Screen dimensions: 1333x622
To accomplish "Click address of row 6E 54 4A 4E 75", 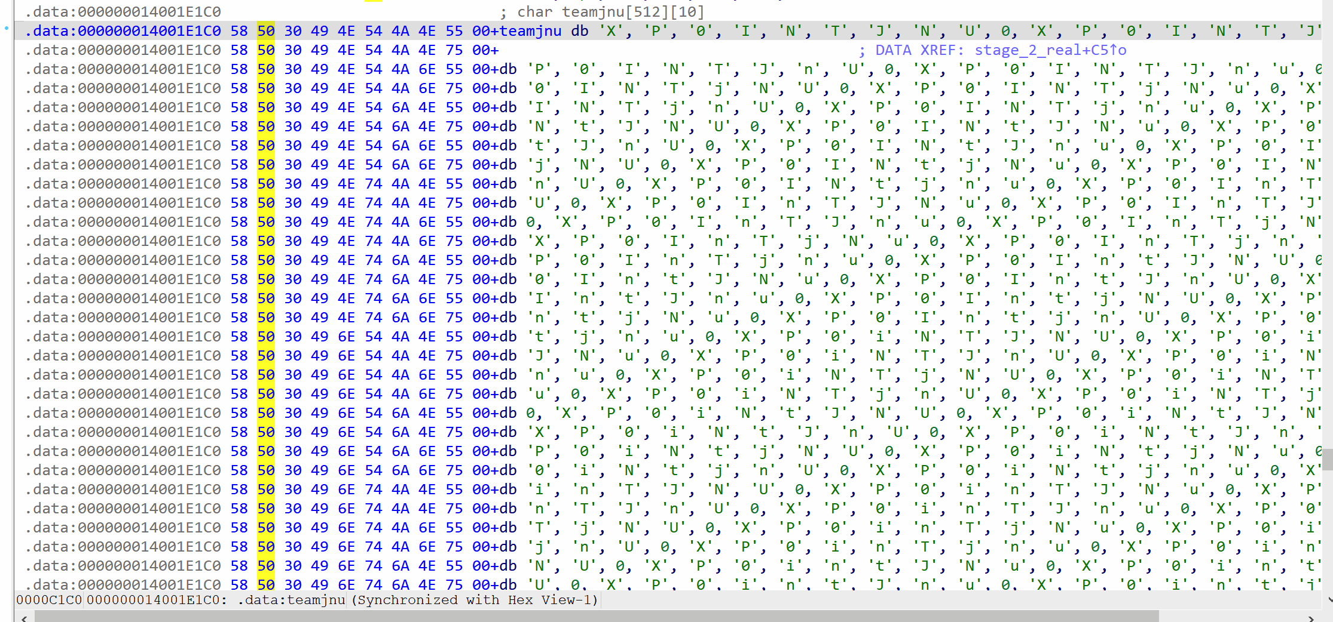I will tap(123, 356).
